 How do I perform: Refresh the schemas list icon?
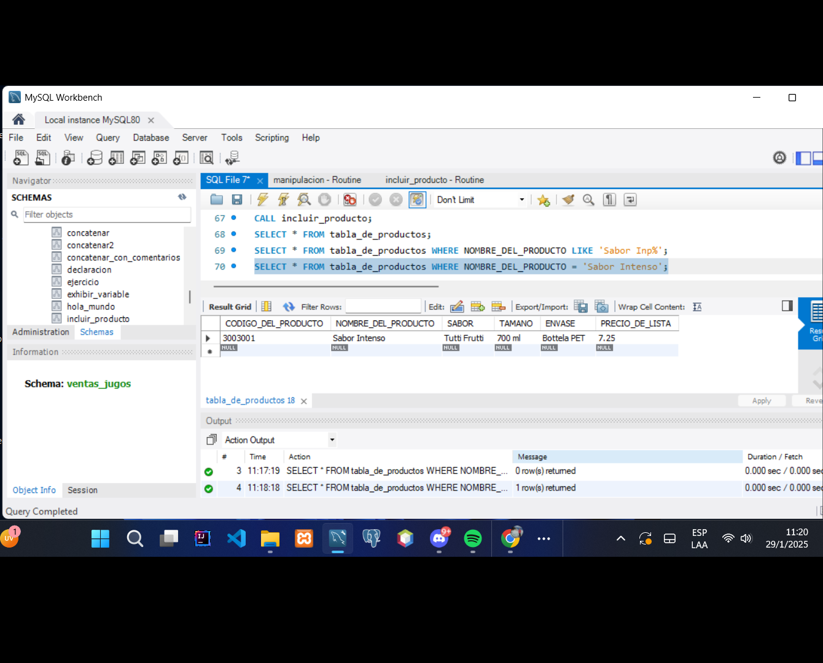[182, 197]
